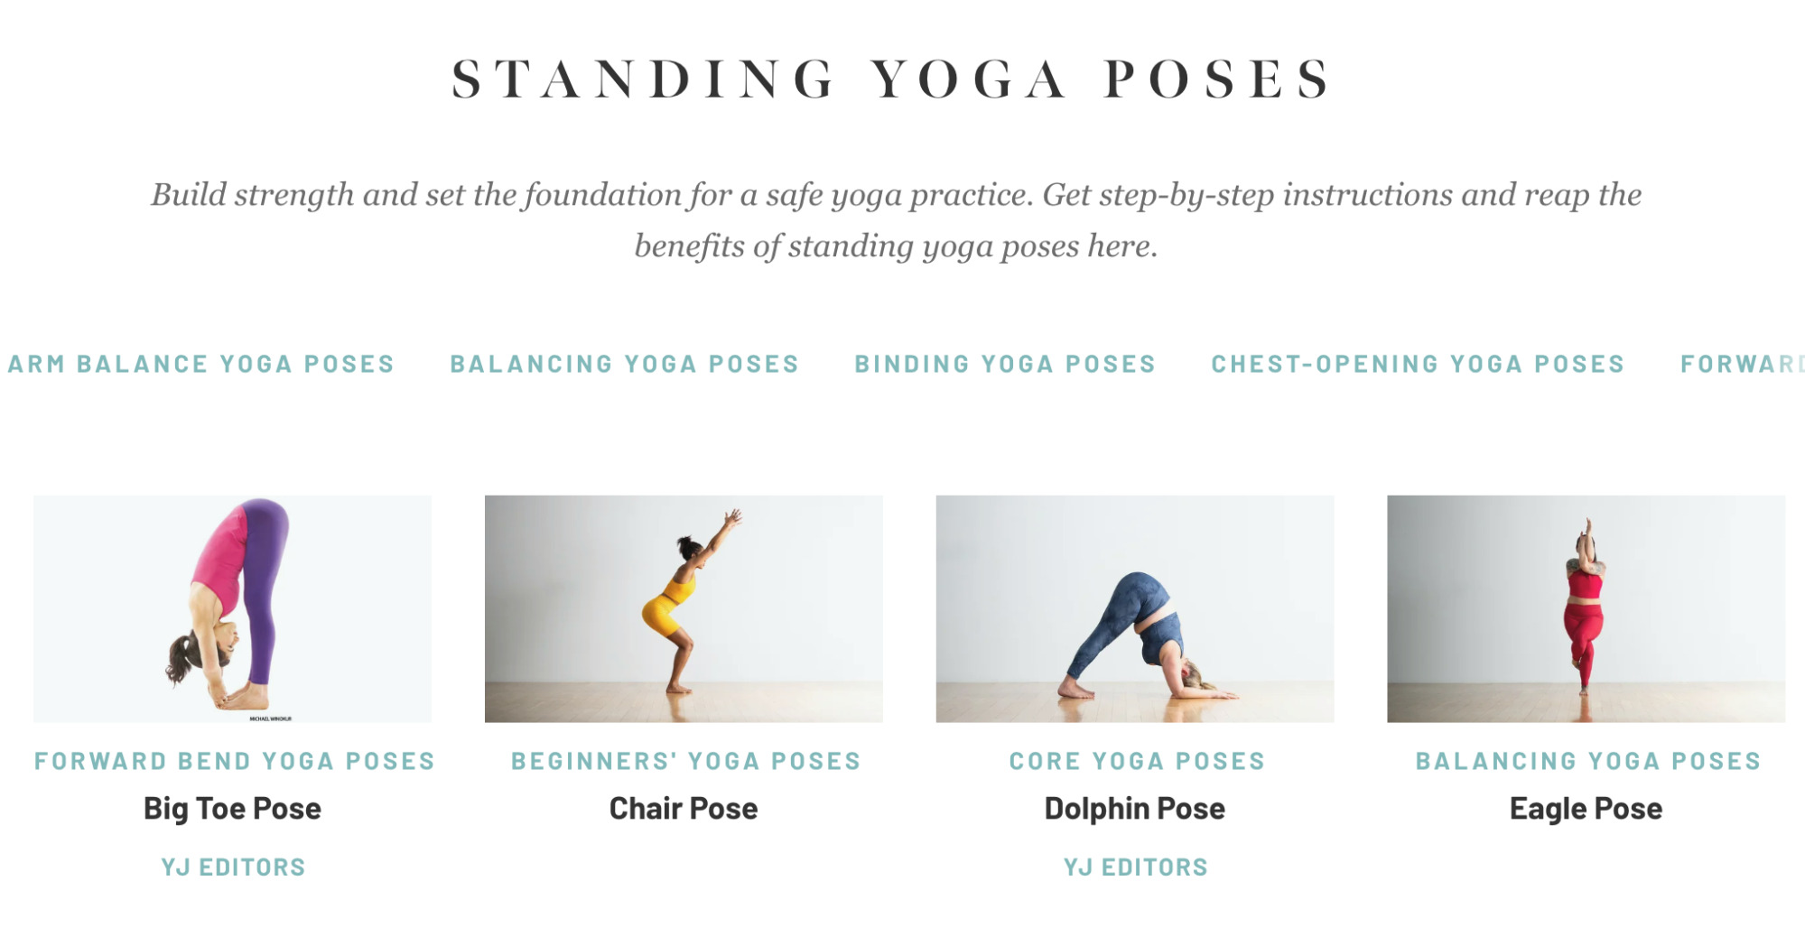The image size is (1805, 927).
Task: Open the Big Toe Pose article
Action: pyautogui.click(x=230, y=809)
